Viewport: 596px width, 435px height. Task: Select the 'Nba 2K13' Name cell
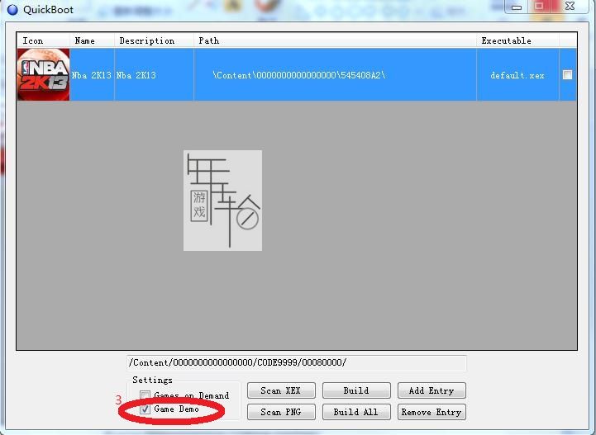pyautogui.click(x=92, y=75)
